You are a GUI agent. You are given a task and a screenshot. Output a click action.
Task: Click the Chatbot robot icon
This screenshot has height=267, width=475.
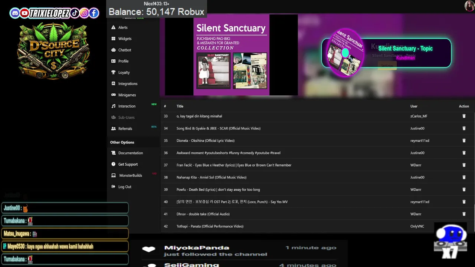114,50
